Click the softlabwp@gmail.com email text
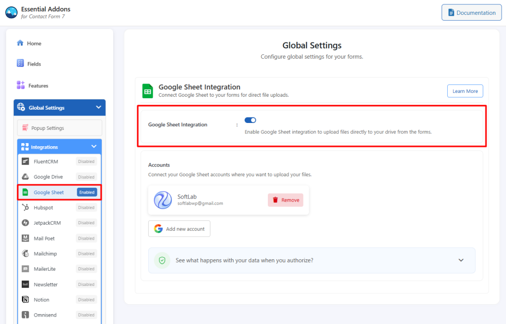The image size is (506, 324). pyautogui.click(x=200, y=203)
